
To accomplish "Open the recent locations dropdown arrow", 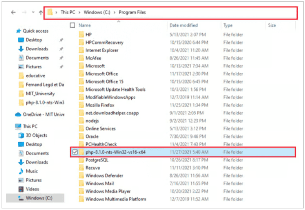I will point(32,13).
